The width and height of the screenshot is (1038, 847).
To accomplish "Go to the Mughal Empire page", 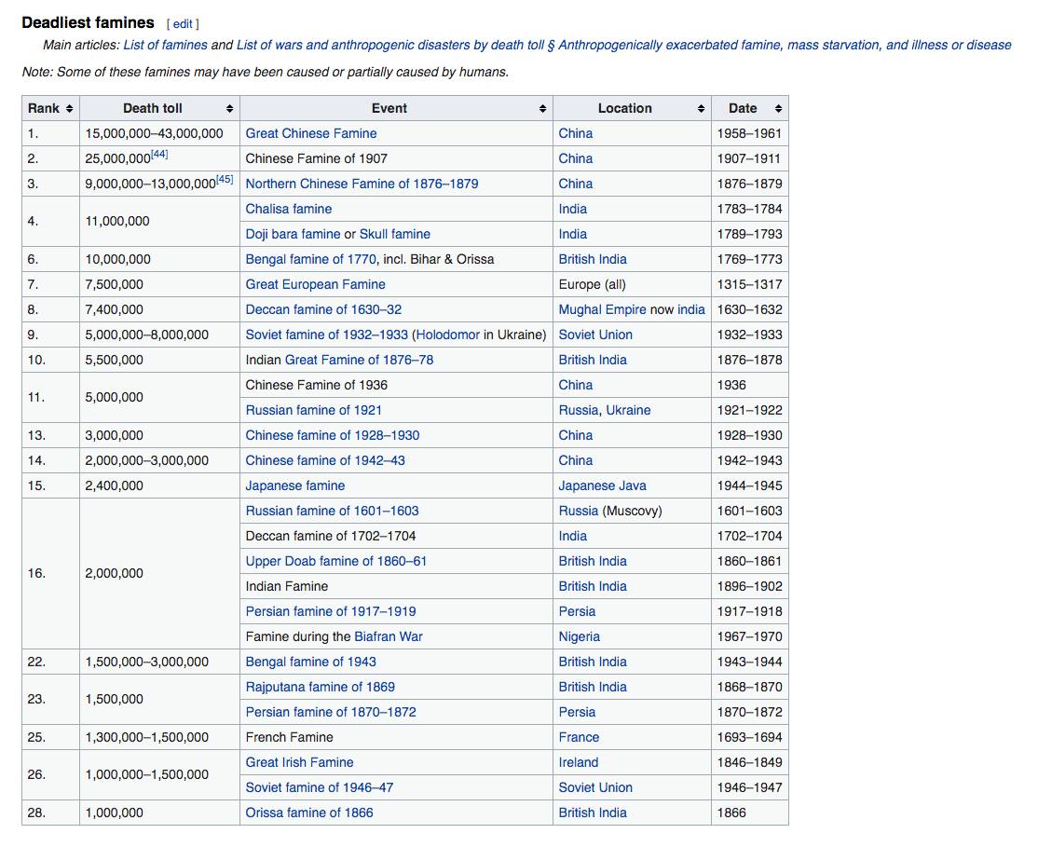I will (x=604, y=309).
